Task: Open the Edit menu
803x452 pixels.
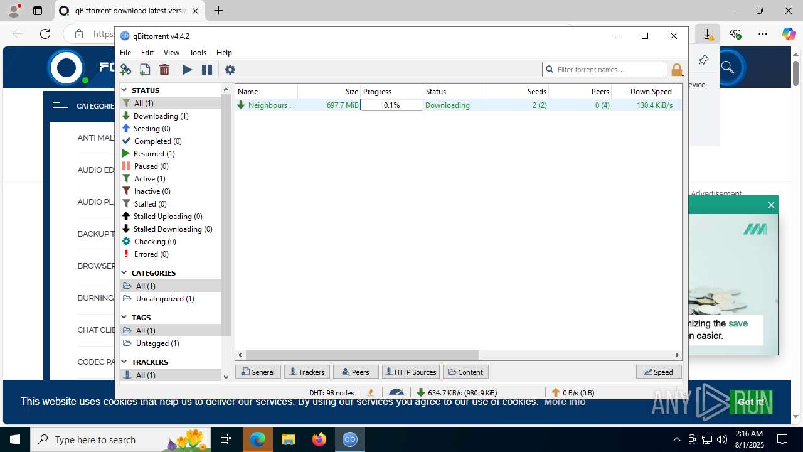Action: [x=147, y=53]
